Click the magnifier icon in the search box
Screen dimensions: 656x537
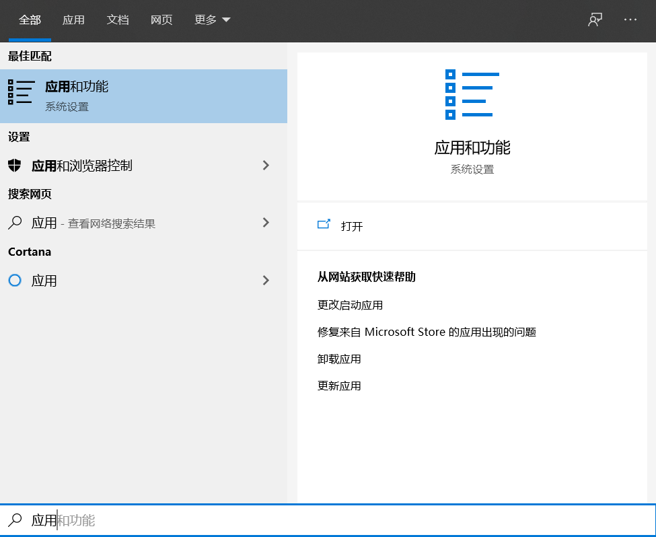click(x=15, y=520)
